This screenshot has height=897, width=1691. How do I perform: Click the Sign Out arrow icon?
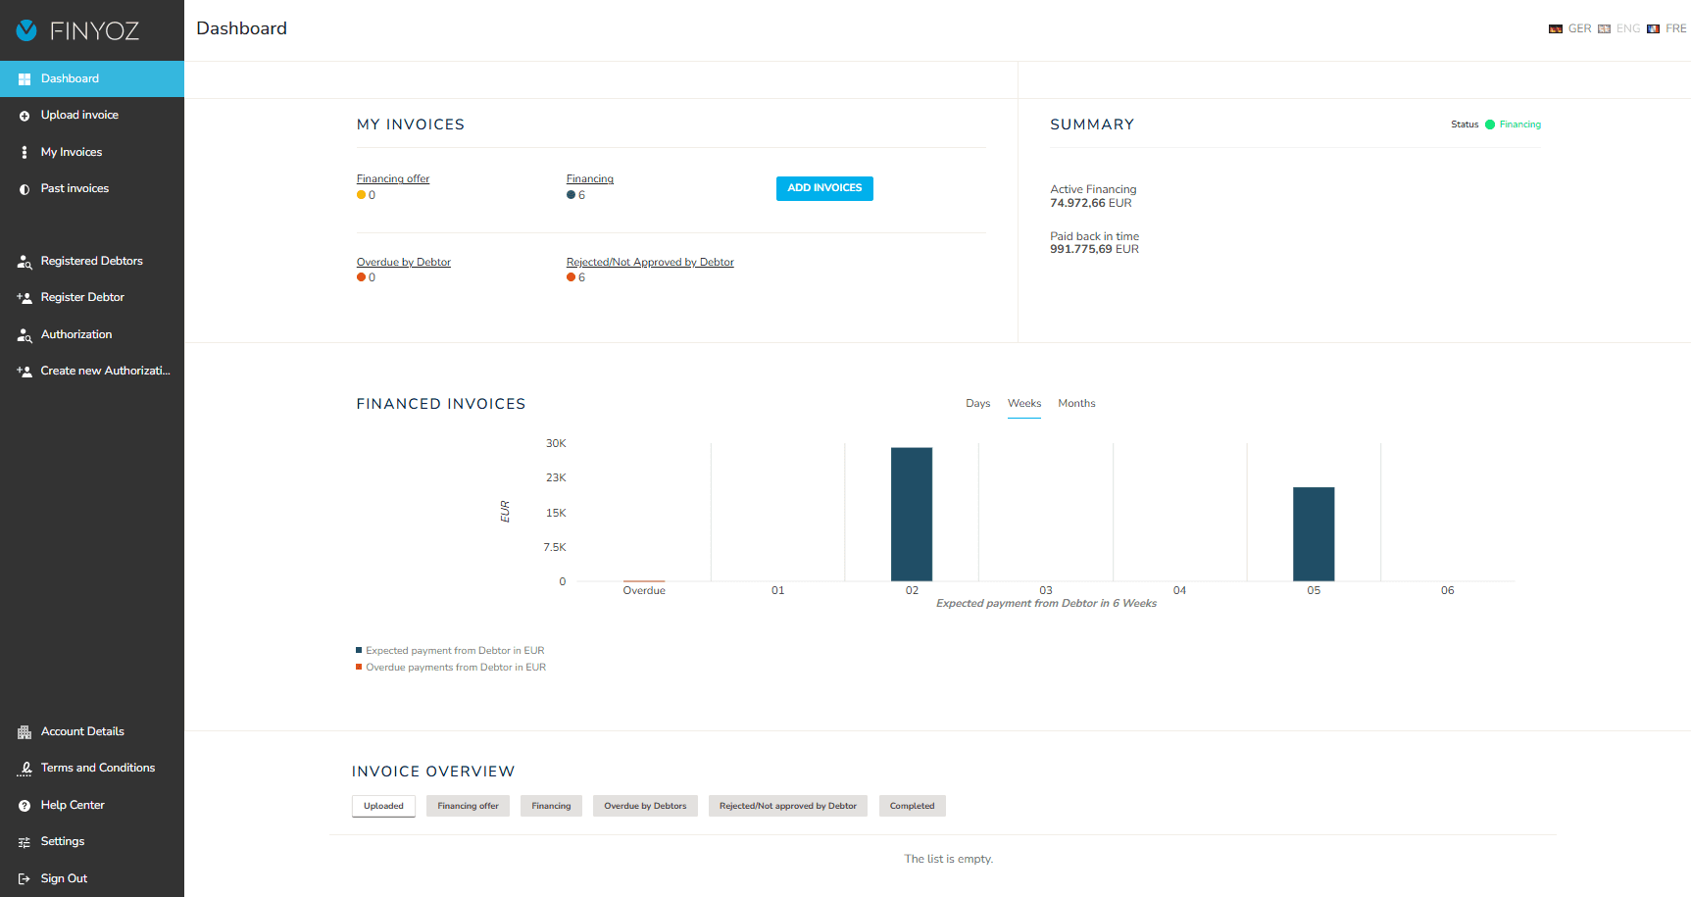point(25,879)
